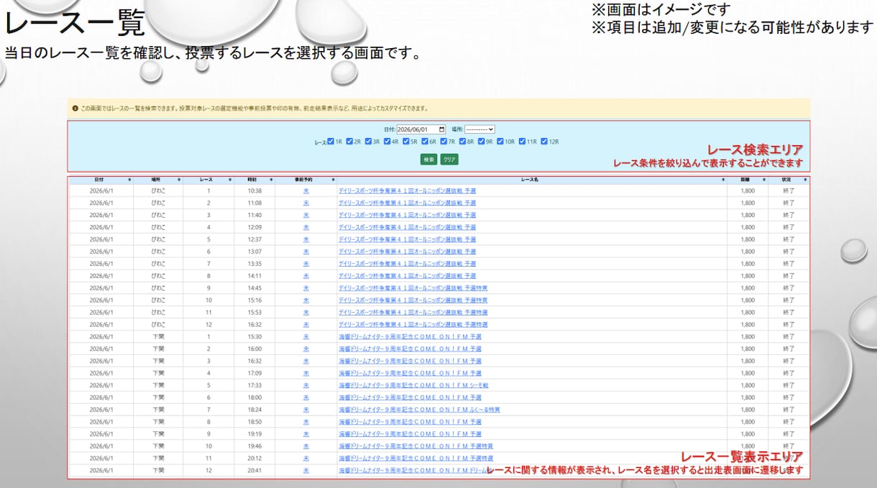Sort by the 距離 column arrows
The width and height of the screenshot is (877, 488).
(x=763, y=180)
